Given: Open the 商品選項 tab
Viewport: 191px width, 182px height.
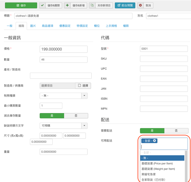Looking at the screenshot, I should pos(47,26).
